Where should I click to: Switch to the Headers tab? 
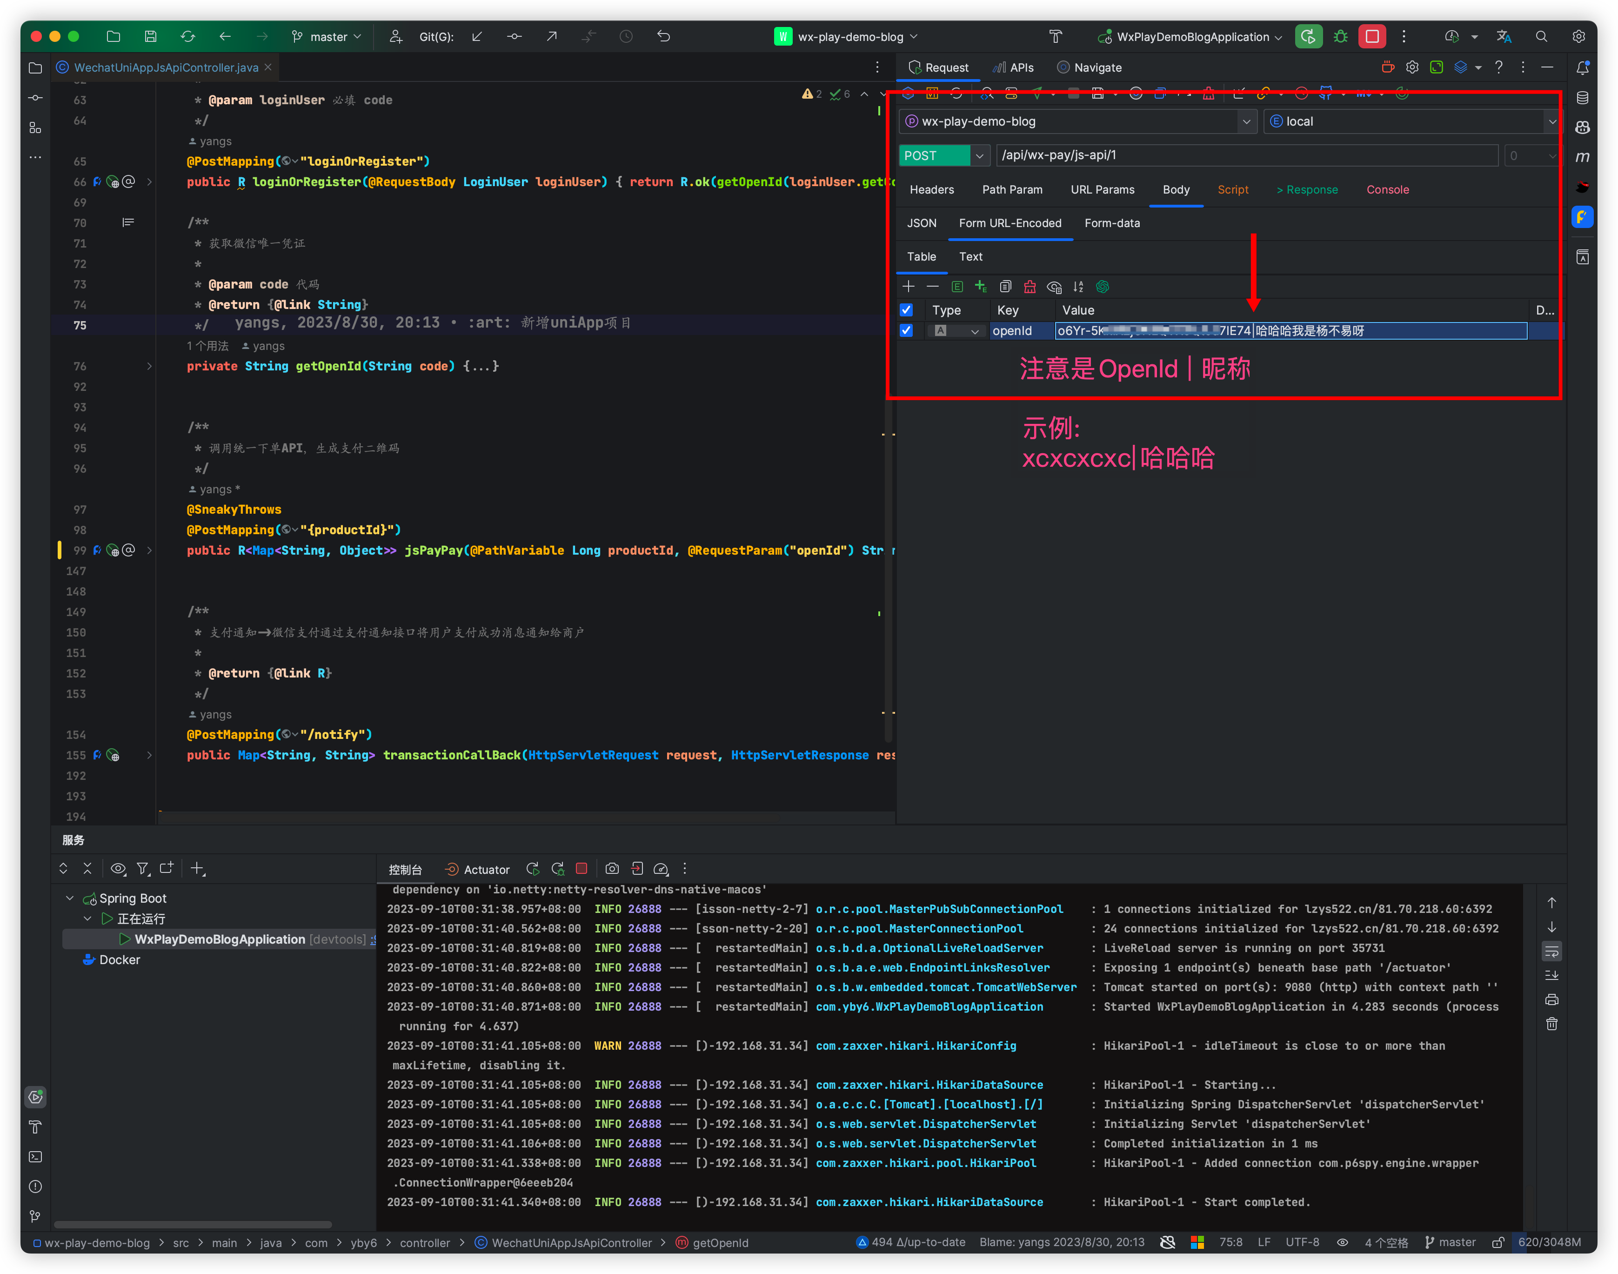pos(931,189)
